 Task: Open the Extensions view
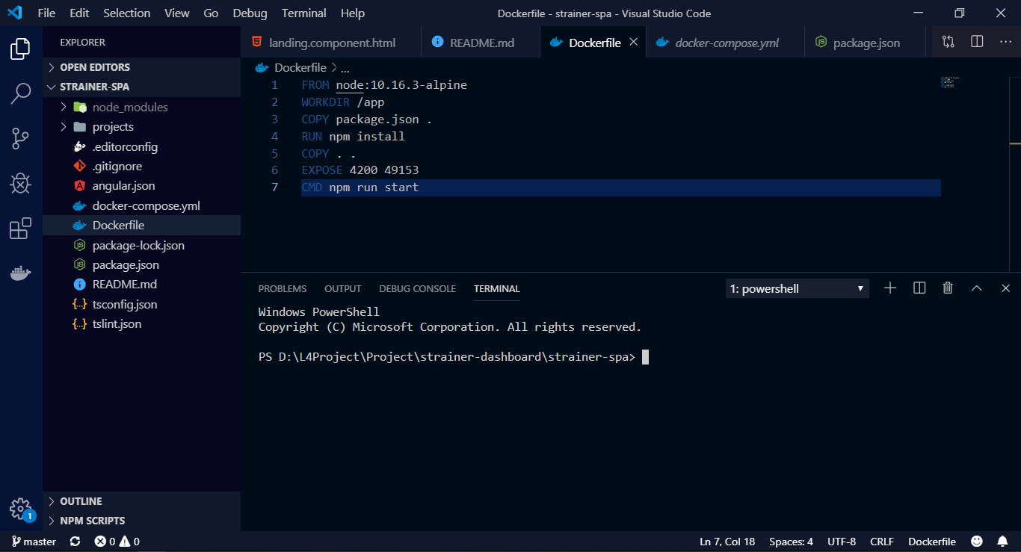coord(20,229)
